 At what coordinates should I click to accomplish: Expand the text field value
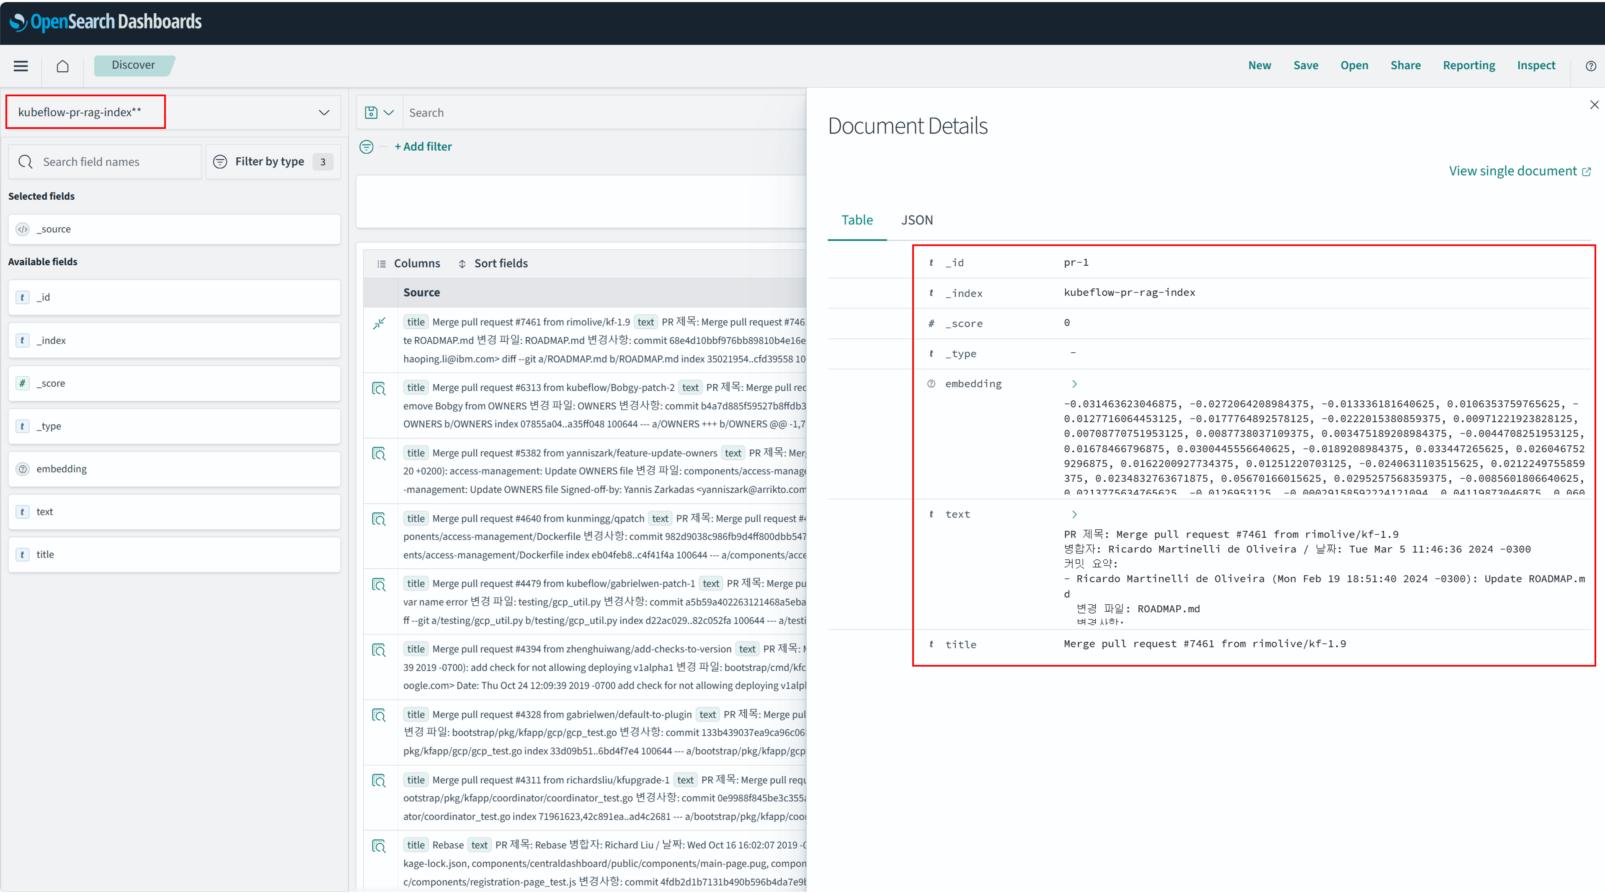(x=1073, y=515)
